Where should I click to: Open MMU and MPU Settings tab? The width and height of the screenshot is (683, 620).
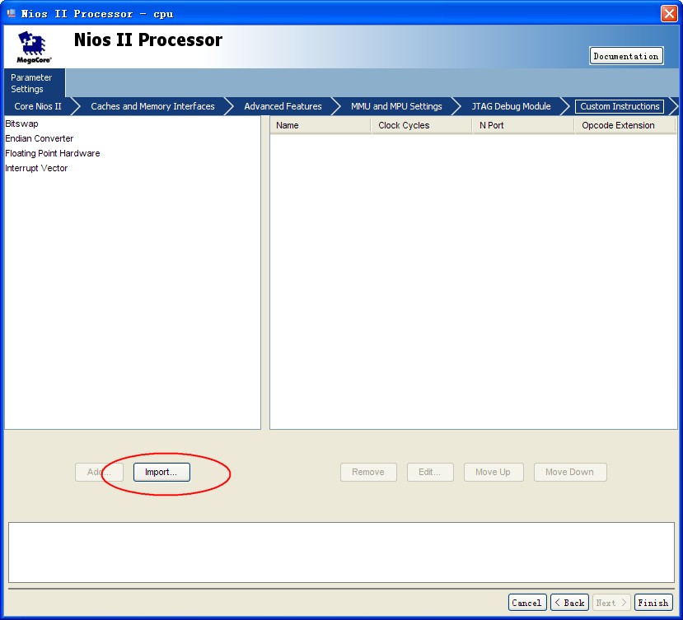pyautogui.click(x=396, y=106)
